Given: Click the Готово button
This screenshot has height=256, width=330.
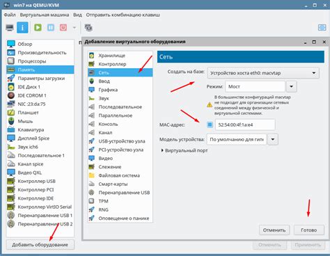Looking at the screenshot, I should [309, 230].
